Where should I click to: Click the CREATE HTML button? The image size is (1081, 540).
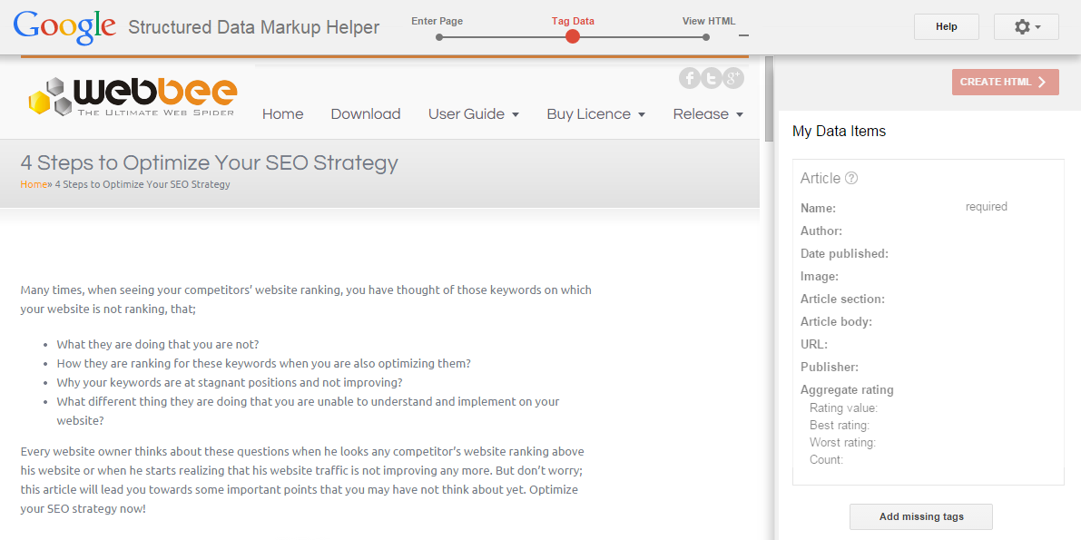click(x=1005, y=82)
